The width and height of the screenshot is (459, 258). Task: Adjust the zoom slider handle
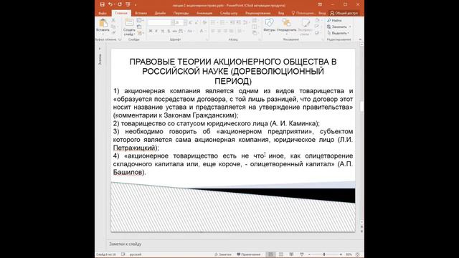[324, 254]
